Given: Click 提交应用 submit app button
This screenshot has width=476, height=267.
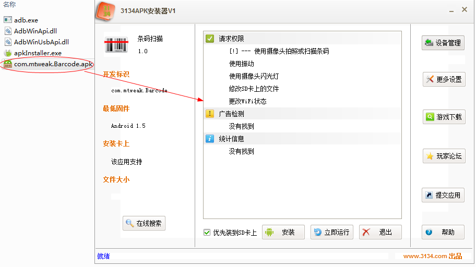Looking at the screenshot, I should 443,195.
